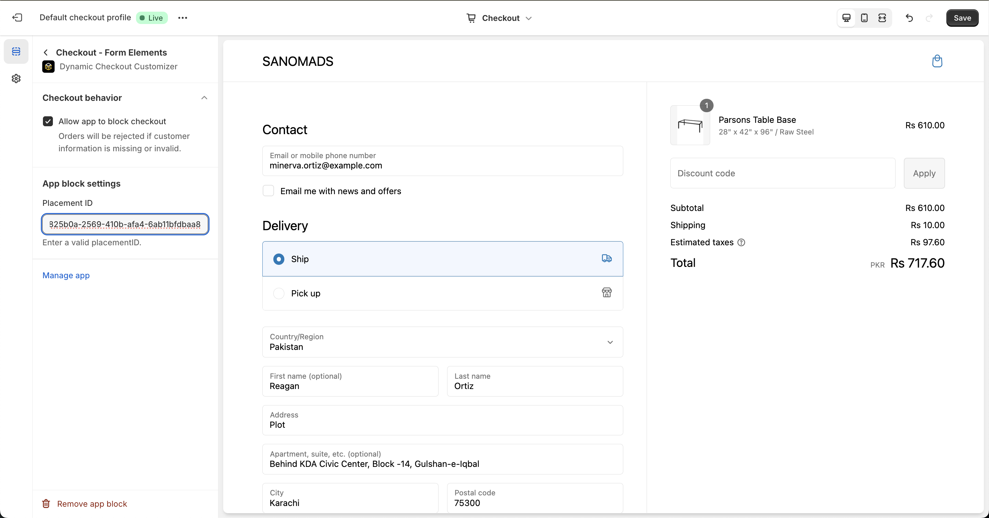Click the estimated taxes help icon
This screenshot has height=518, width=989.
pos(741,242)
